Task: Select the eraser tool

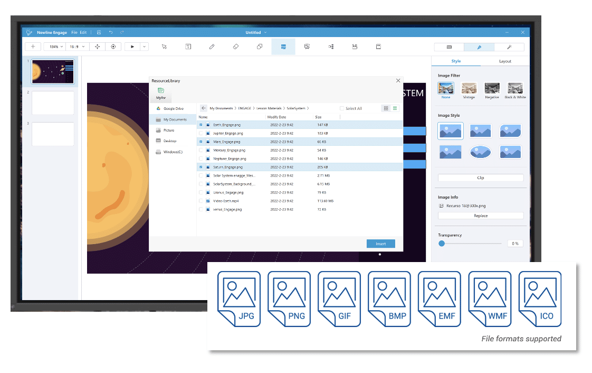Action: tap(236, 46)
